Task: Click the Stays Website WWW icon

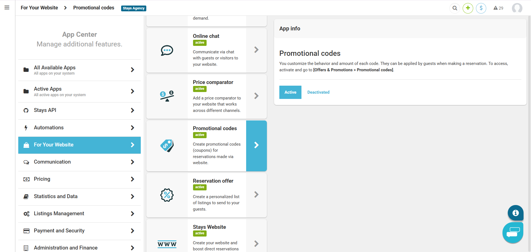Action: click(167, 244)
